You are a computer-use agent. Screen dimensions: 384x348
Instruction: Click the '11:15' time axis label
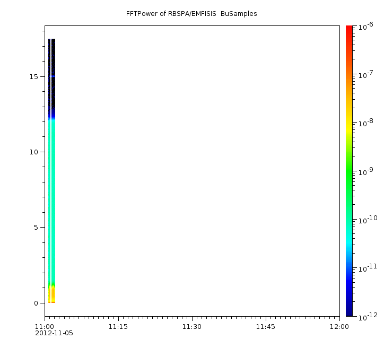118,327
